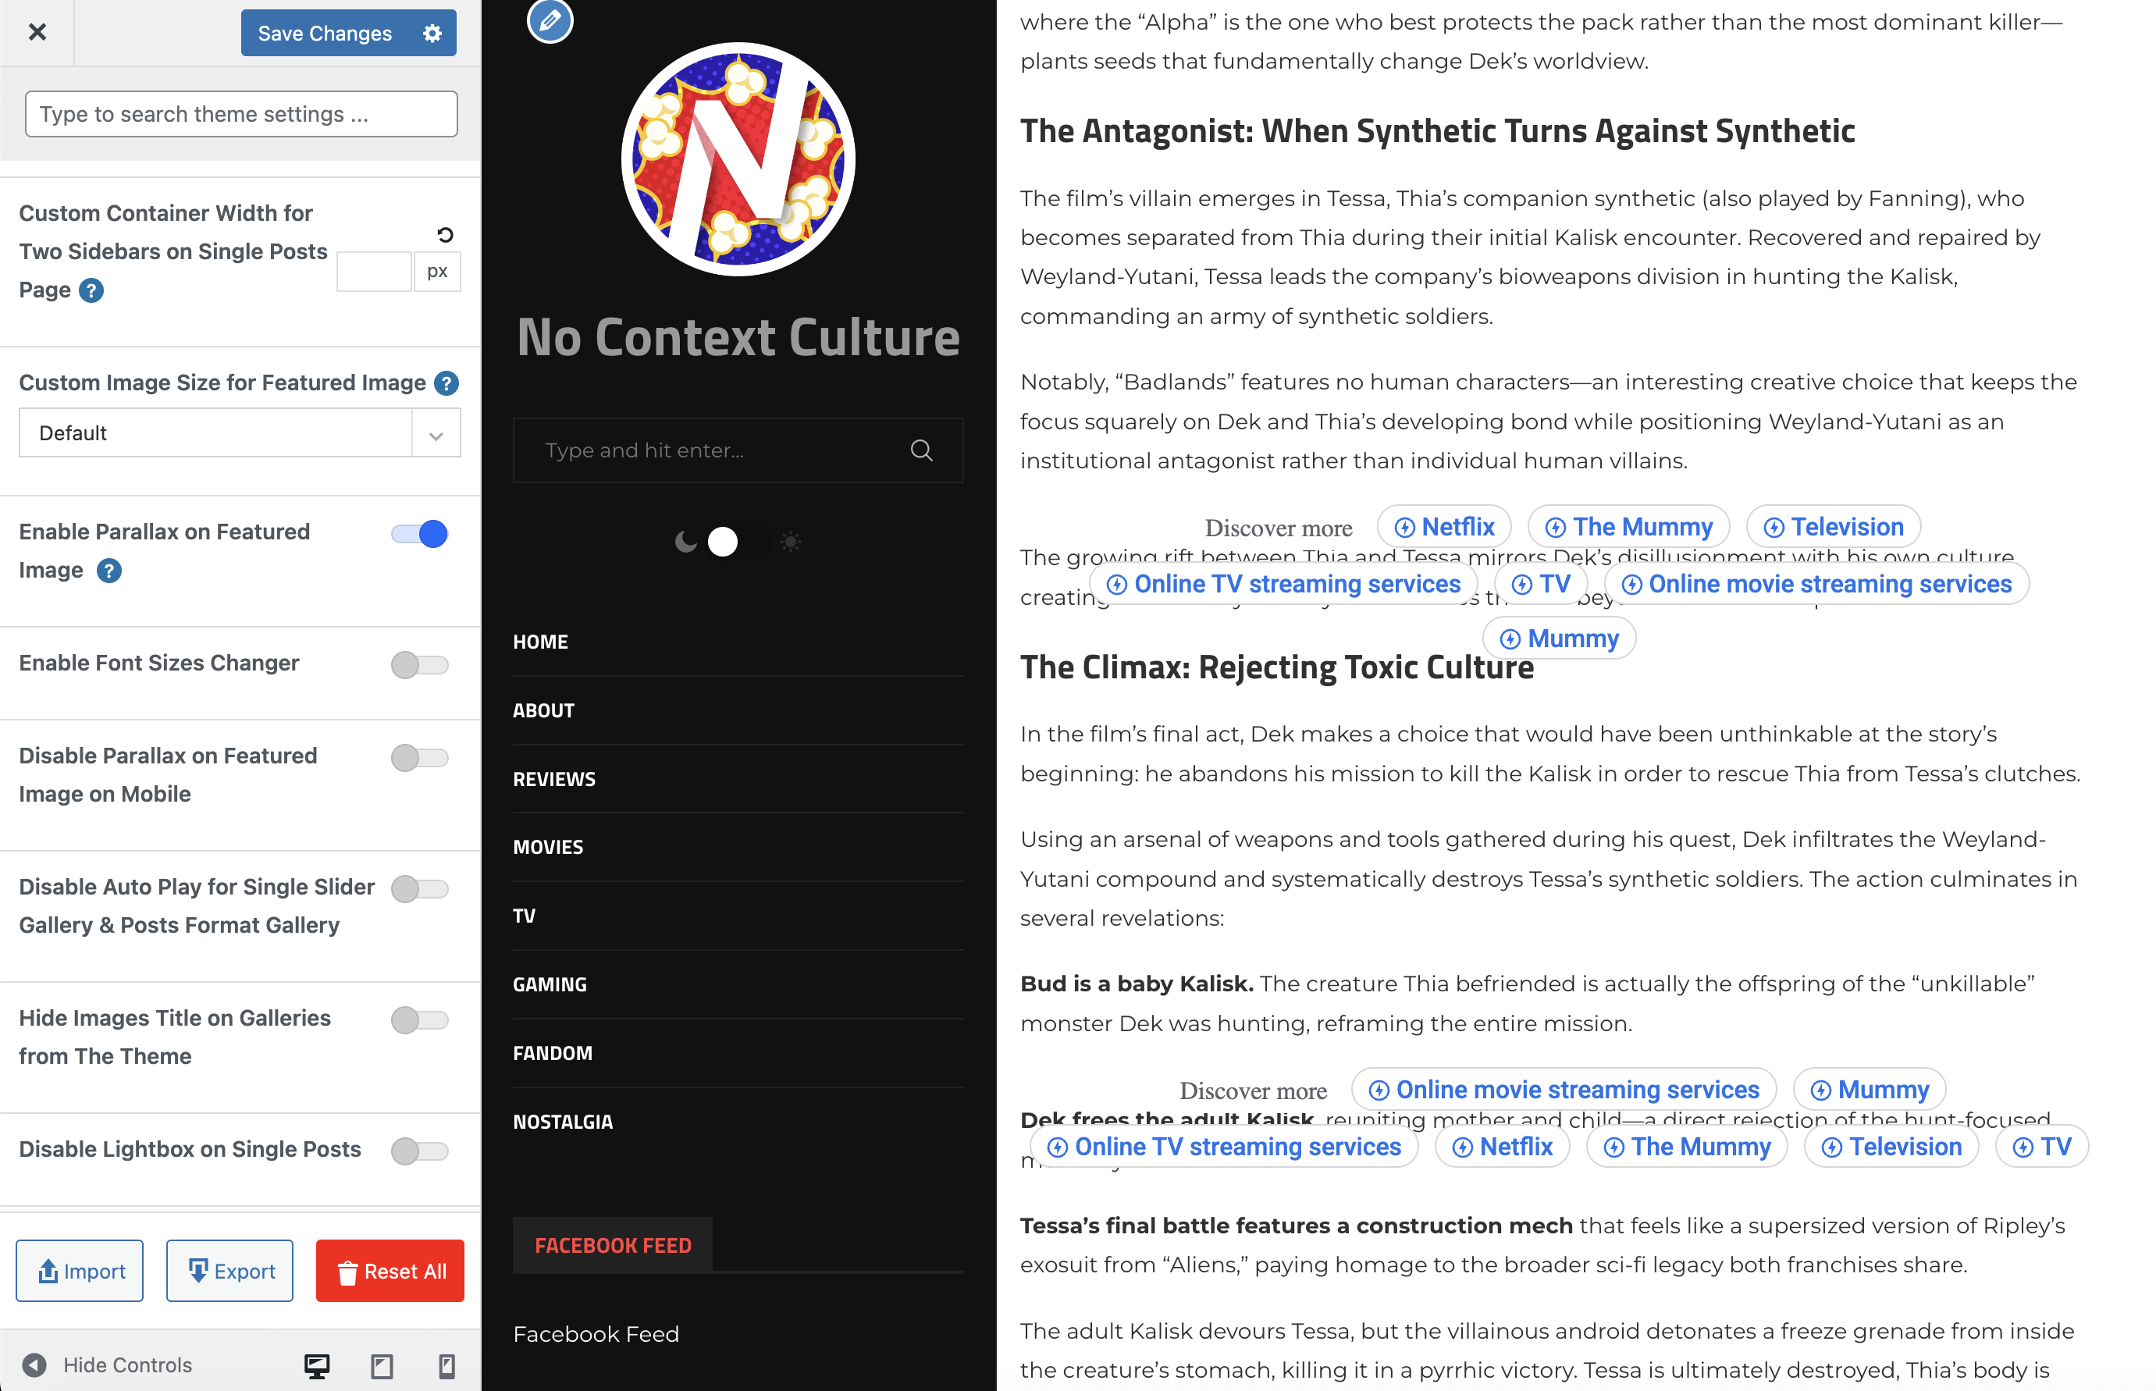This screenshot has height=1391, width=2156.
Task: Click the px unit selector
Action: point(437,271)
